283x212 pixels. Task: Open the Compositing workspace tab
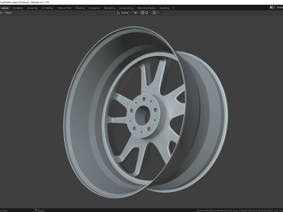click(126, 8)
